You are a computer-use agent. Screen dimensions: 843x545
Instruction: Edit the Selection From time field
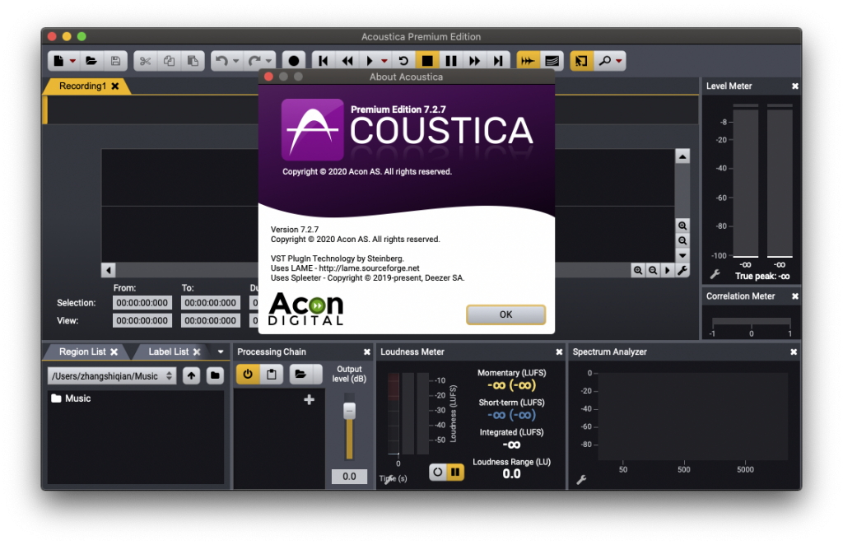tap(142, 303)
